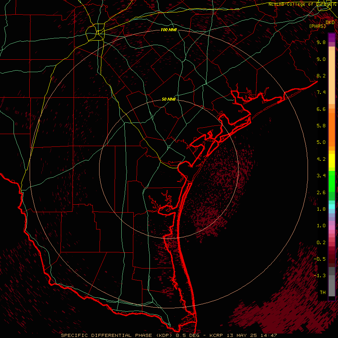Click the 1.0 legend value

coord(321,226)
